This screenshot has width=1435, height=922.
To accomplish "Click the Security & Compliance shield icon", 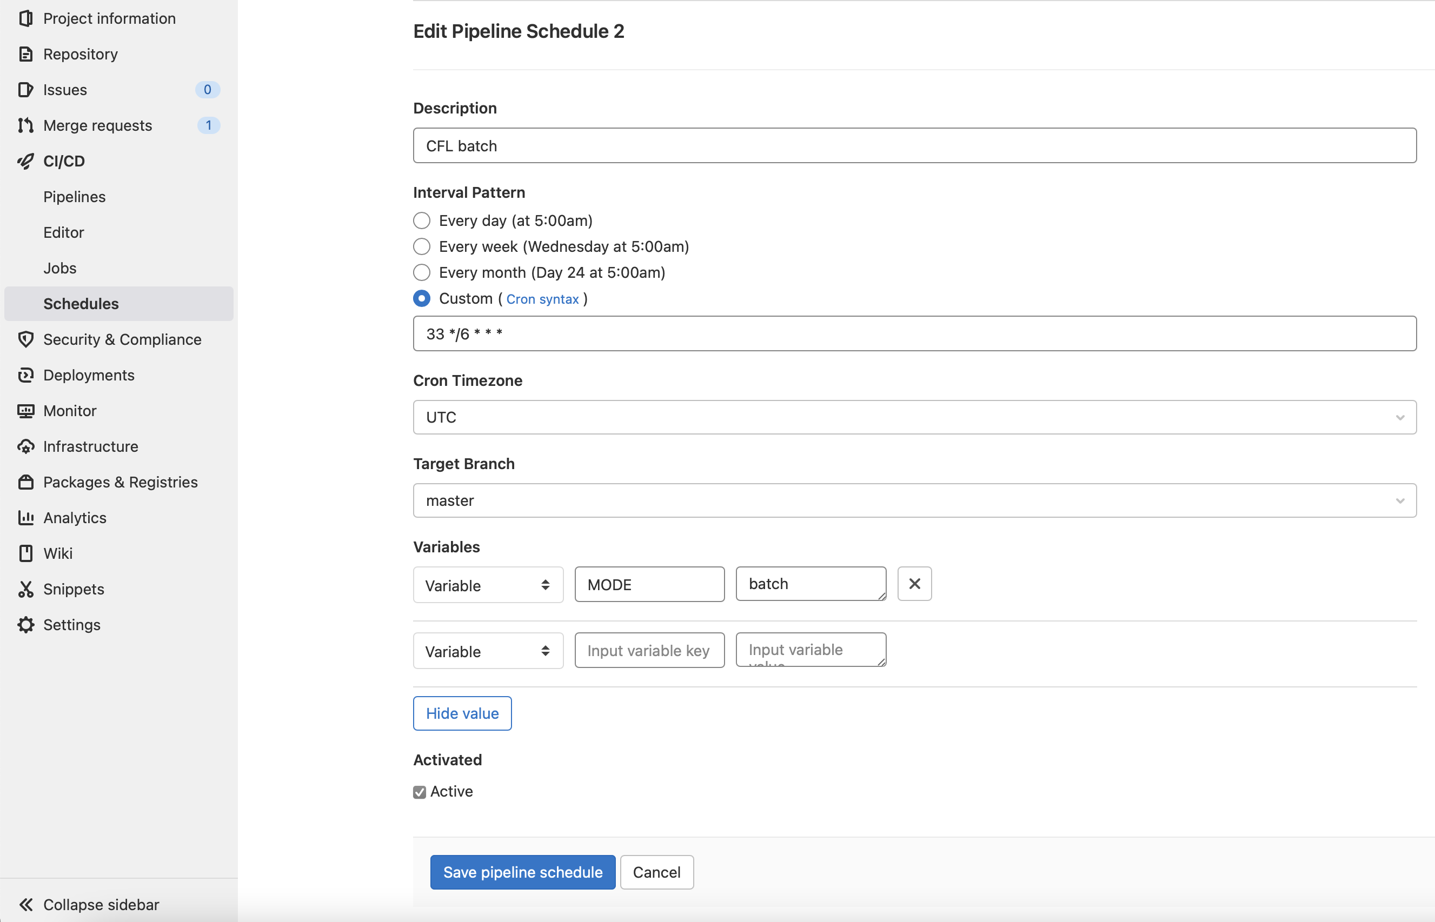I will tap(25, 339).
